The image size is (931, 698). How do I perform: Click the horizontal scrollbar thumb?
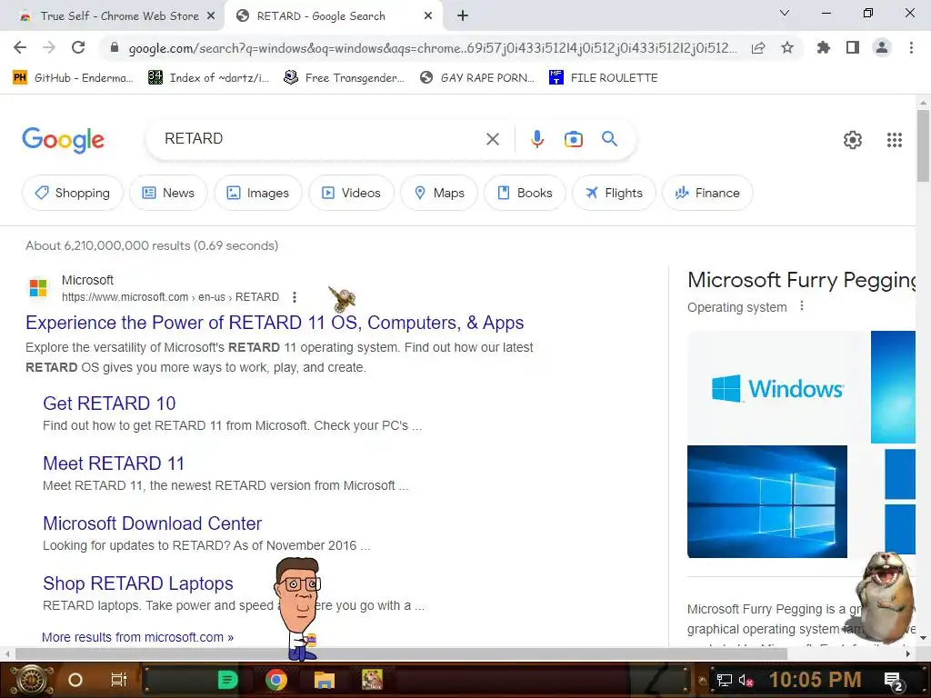(x=401, y=653)
